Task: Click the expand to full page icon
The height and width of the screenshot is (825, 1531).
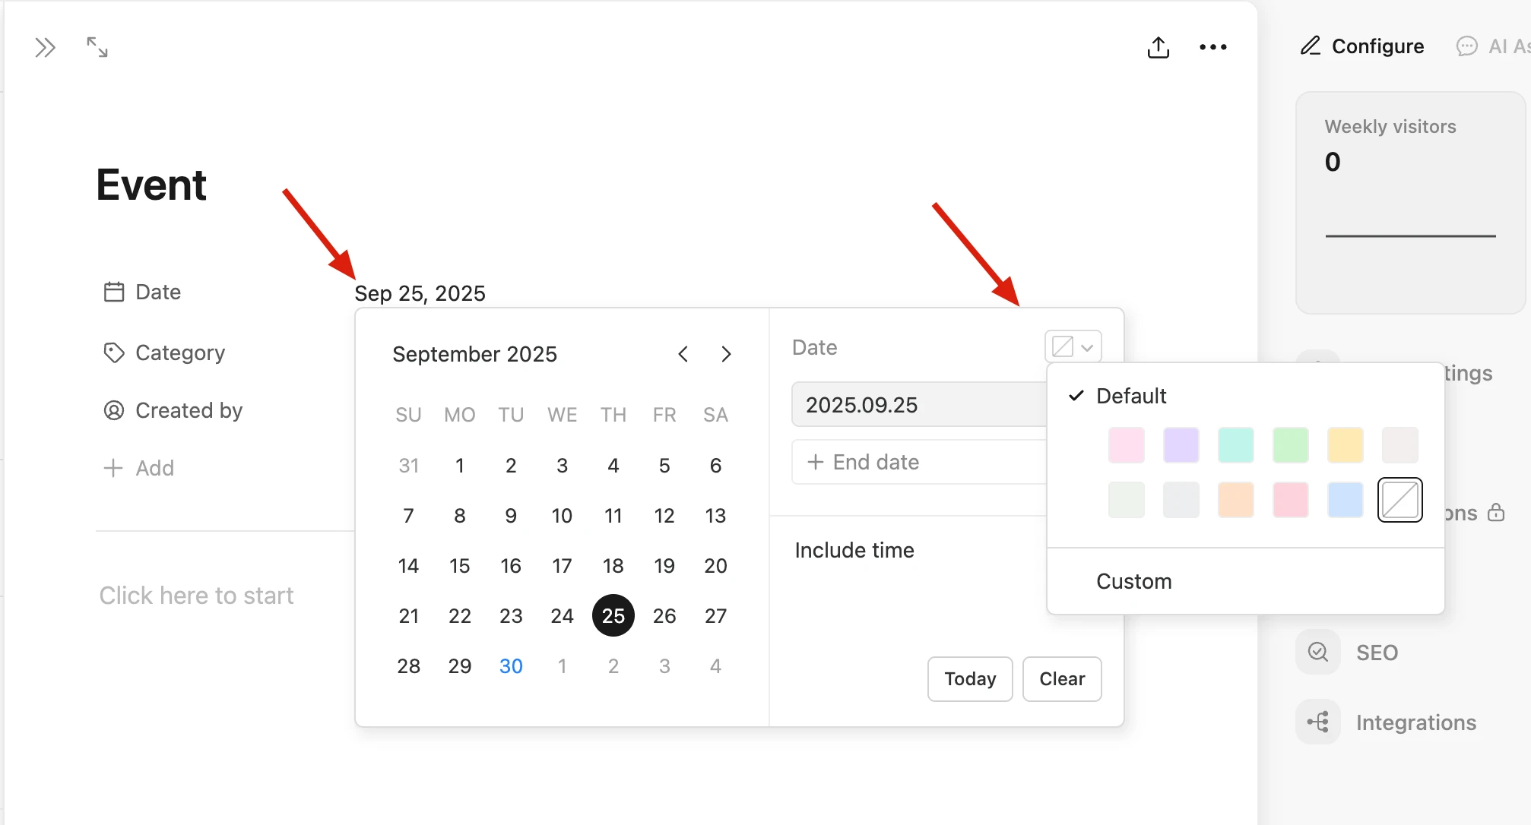Action: point(97,47)
